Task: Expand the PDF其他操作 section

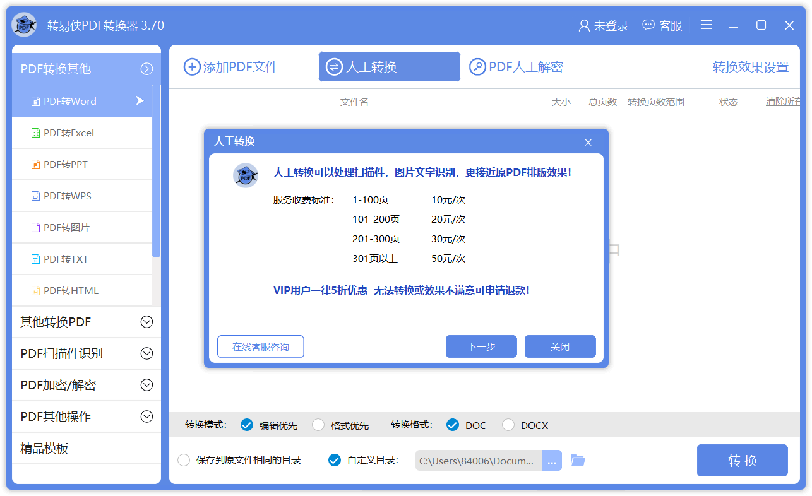Action: point(146,416)
